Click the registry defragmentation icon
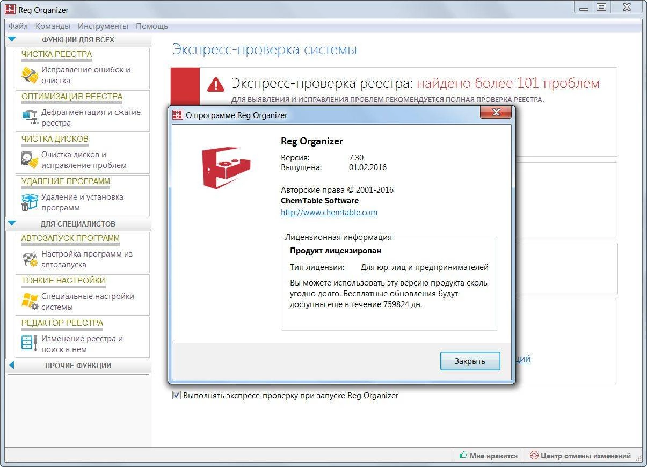 point(30,117)
